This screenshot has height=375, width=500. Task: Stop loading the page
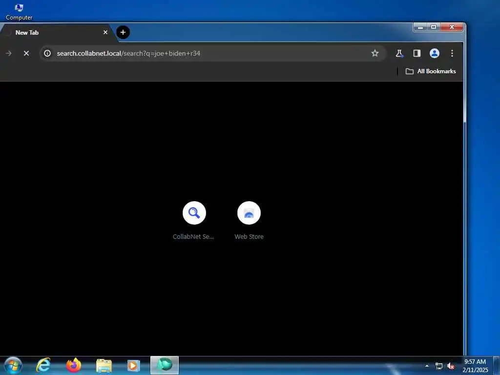(x=26, y=53)
